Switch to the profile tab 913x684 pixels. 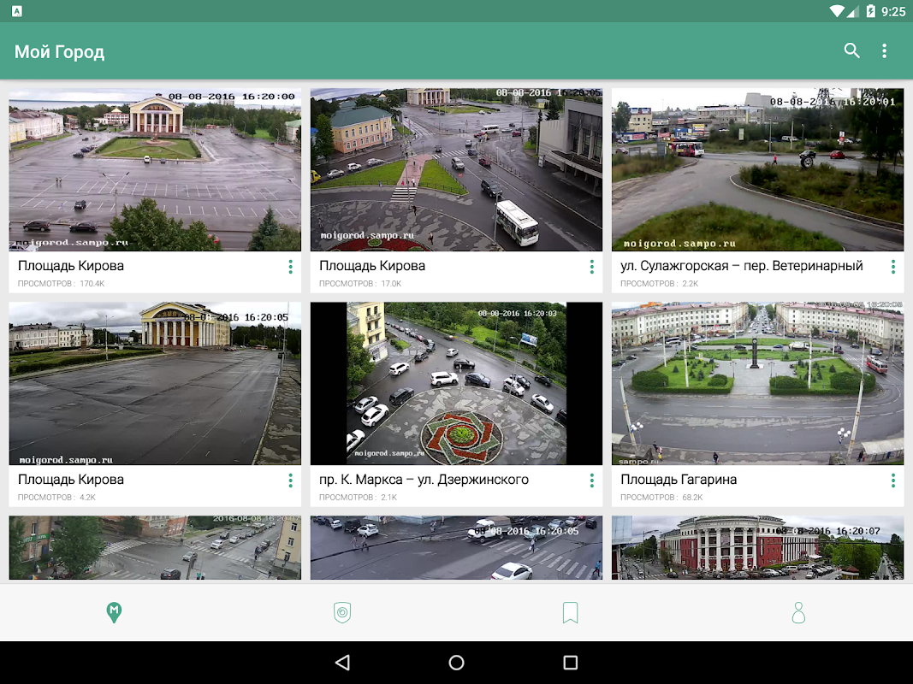[798, 612]
